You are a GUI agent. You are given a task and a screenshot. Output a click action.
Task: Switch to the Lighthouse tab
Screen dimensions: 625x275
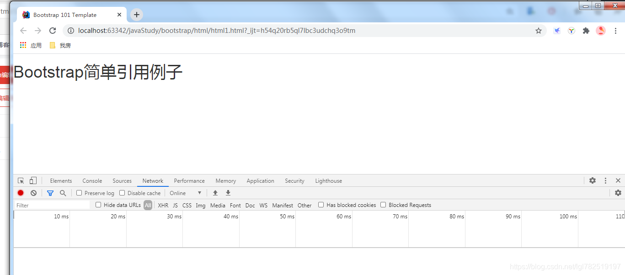328,181
